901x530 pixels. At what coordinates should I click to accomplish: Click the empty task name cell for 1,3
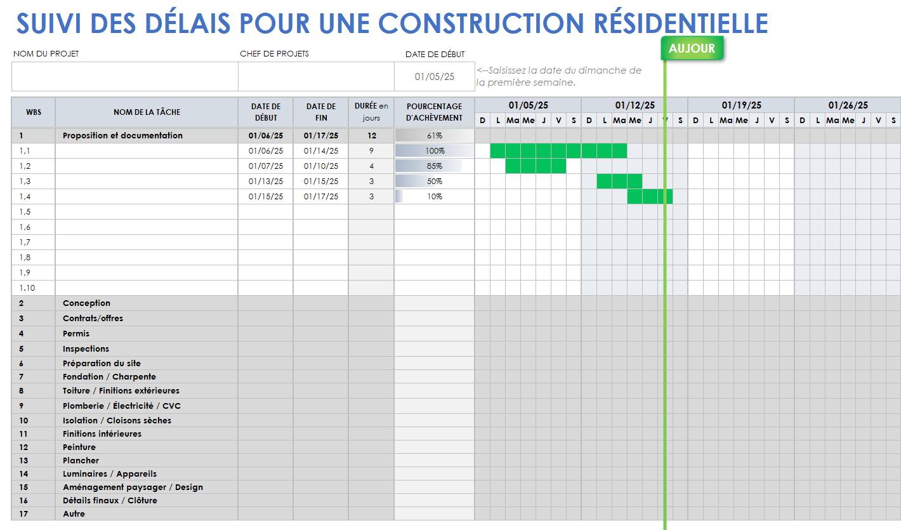[x=147, y=182]
